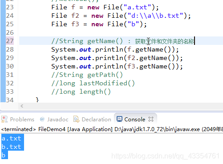The width and height of the screenshot is (223, 164).
Task: Click the variable f3 declaration on line 25
Action: [x=75, y=24]
